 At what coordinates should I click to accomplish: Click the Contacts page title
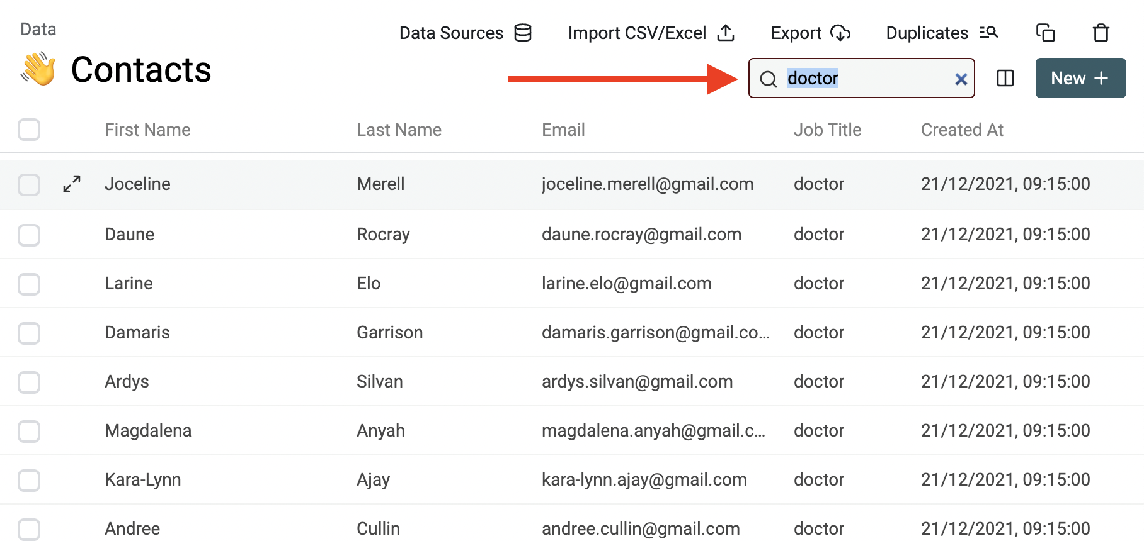click(141, 69)
